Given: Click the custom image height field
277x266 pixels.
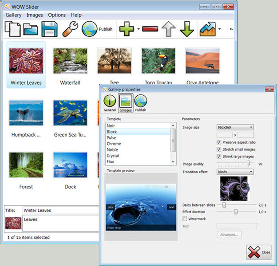Looking at the screenshot, I should tap(245, 135).
